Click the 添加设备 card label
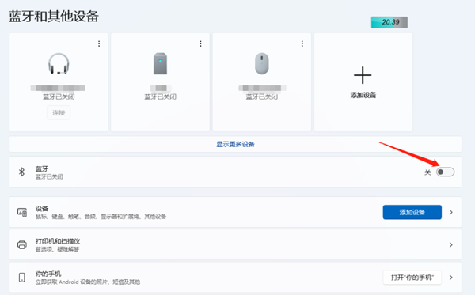The image size is (475, 295). (x=363, y=95)
